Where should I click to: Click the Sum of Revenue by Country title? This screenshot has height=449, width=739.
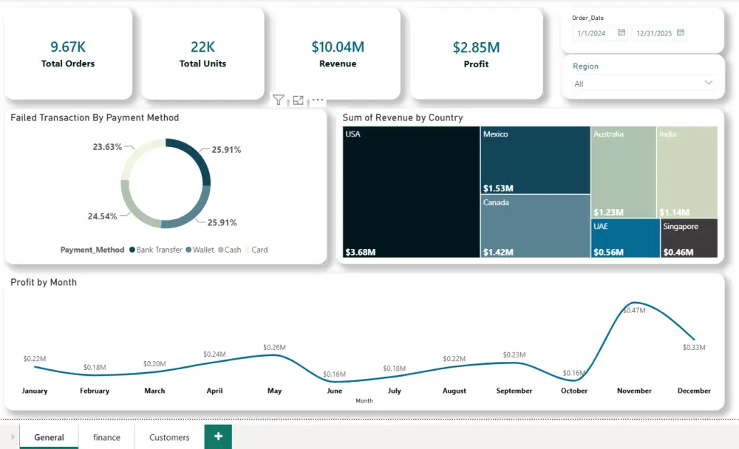click(x=403, y=117)
